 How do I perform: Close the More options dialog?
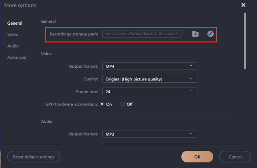coord(243,5)
